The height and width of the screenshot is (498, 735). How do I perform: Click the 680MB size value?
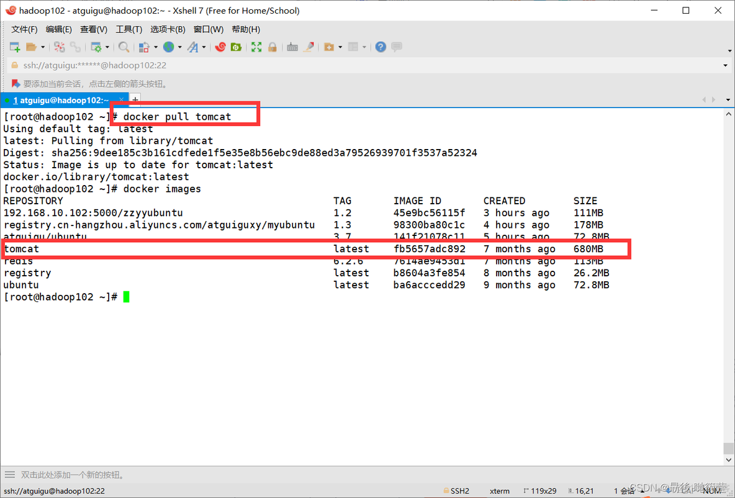(588, 249)
